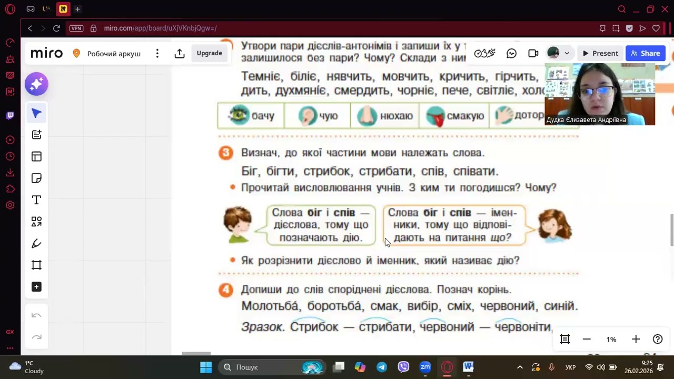
Task: Click the blue Share button
Action: 646,53
